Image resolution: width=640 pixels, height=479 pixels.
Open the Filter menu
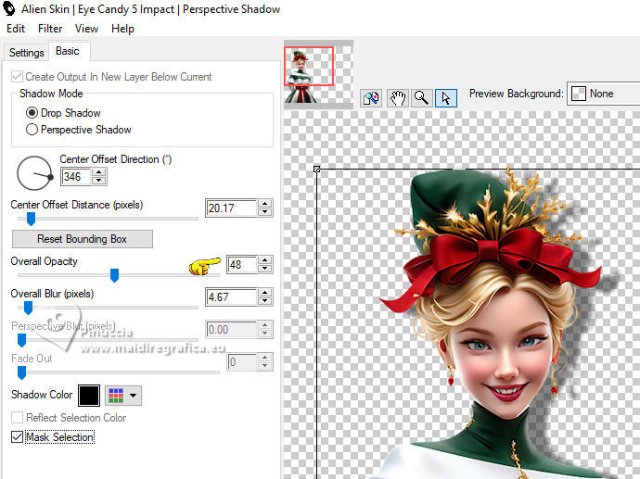point(50,29)
